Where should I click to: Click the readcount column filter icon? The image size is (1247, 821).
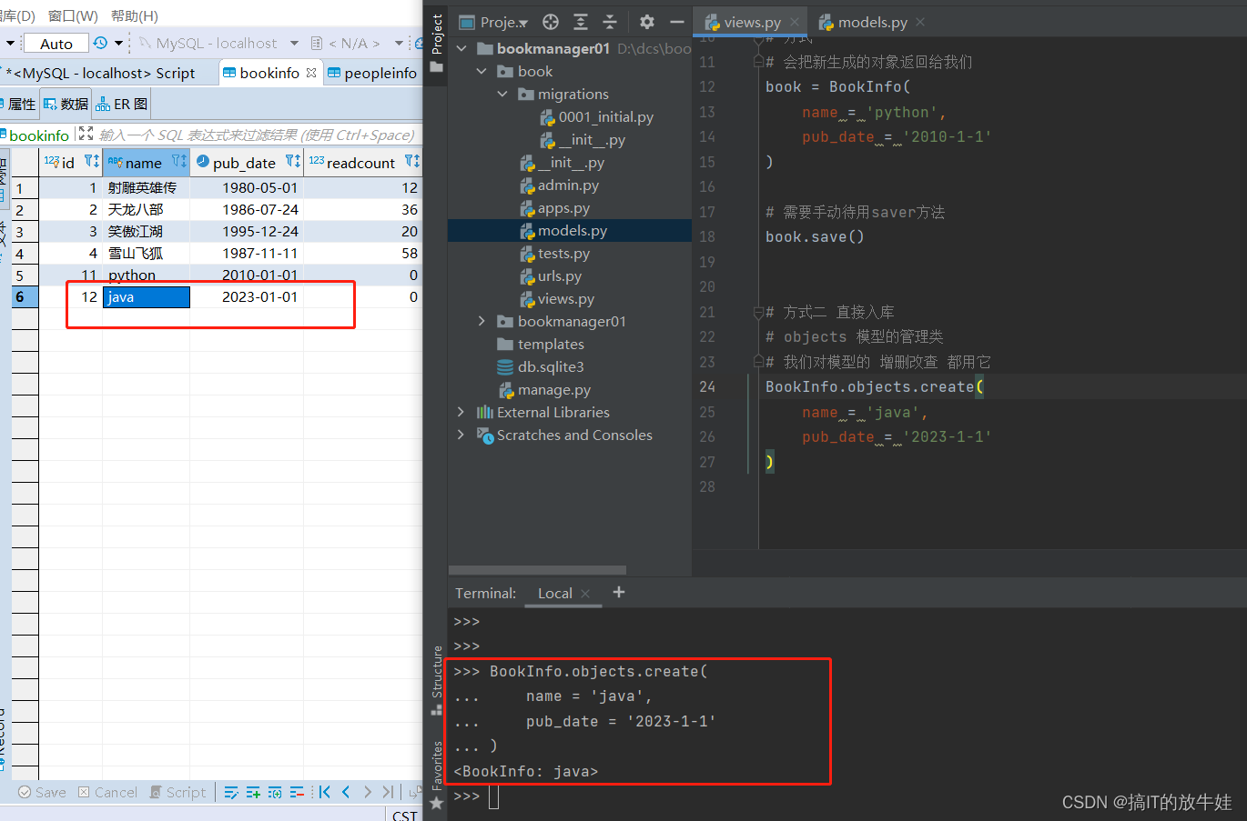pyautogui.click(x=412, y=162)
